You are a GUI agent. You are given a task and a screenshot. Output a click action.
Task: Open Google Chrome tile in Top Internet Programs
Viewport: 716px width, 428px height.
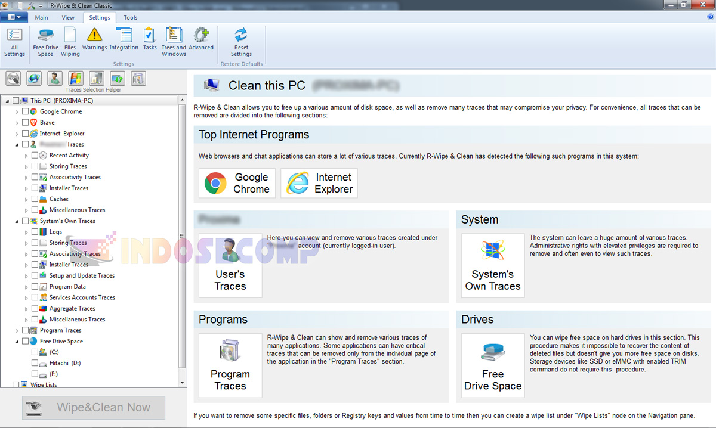(237, 183)
